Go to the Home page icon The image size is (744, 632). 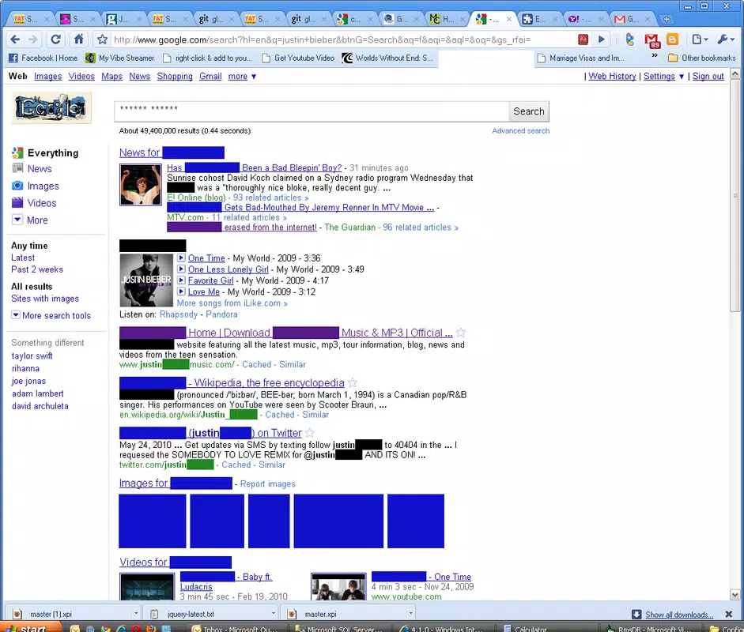coord(79,39)
